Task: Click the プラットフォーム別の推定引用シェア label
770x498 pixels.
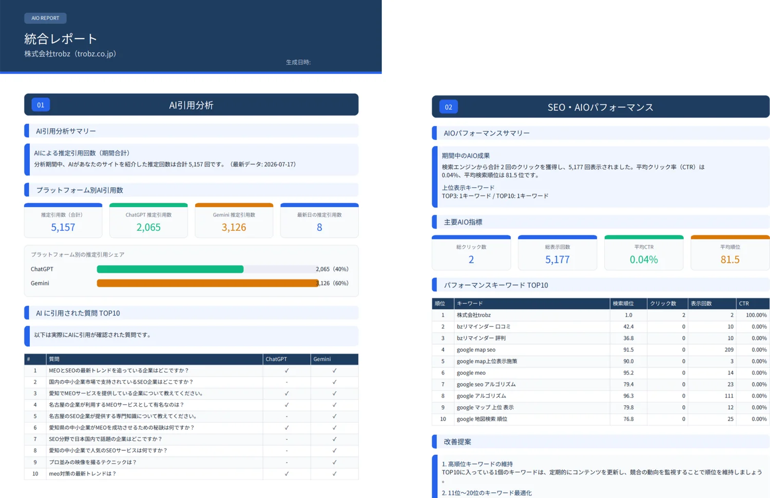Action: tap(78, 254)
